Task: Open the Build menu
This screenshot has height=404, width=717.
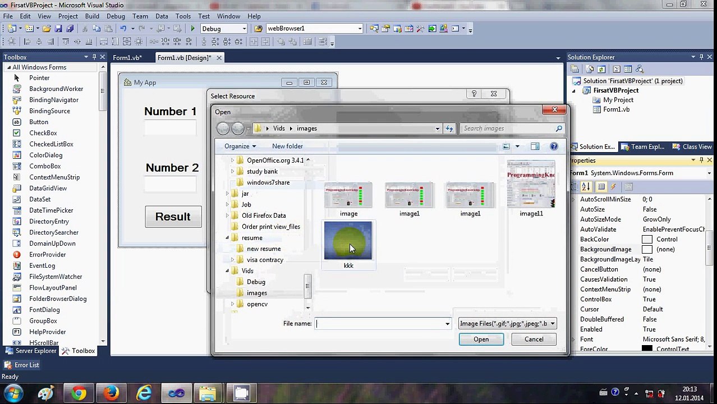Action: 92,16
